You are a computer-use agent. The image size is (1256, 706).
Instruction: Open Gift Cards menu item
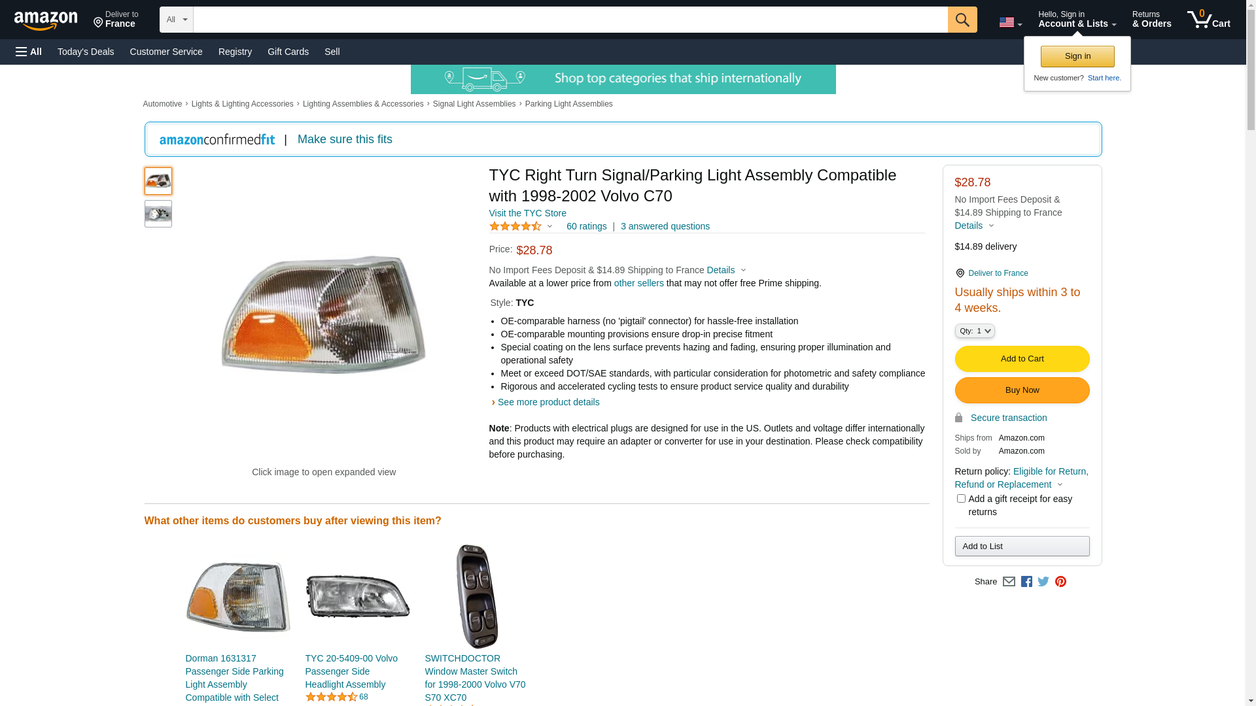288,52
